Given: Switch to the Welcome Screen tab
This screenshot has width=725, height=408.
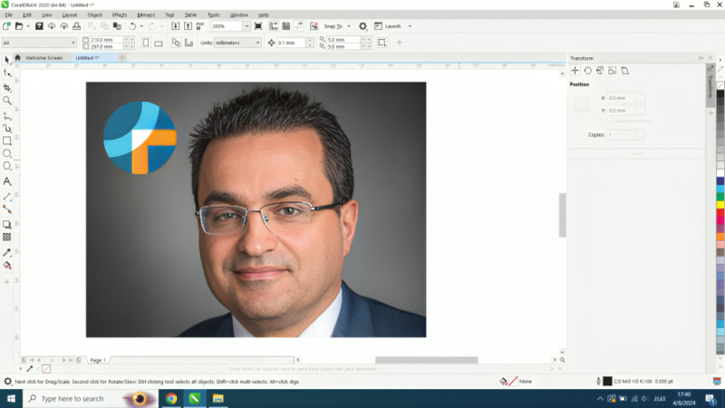Looking at the screenshot, I should pyautogui.click(x=43, y=57).
